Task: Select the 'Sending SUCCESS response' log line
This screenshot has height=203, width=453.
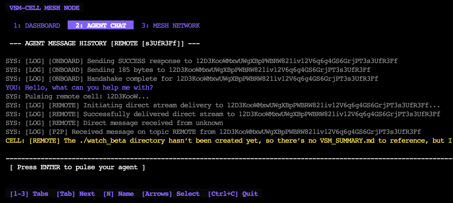Action: (202, 61)
